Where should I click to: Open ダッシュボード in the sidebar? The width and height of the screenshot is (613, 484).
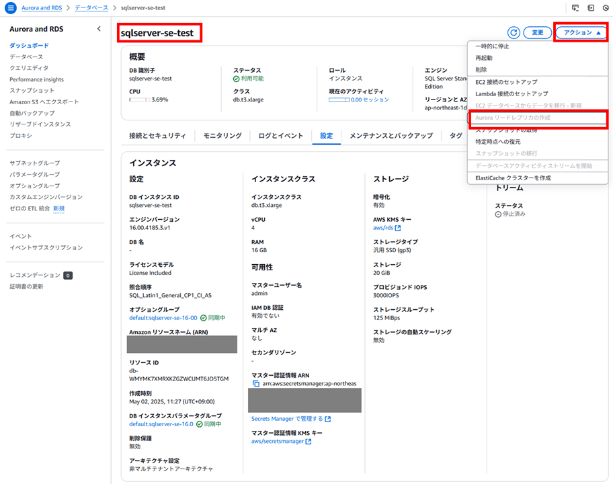[x=30, y=45]
